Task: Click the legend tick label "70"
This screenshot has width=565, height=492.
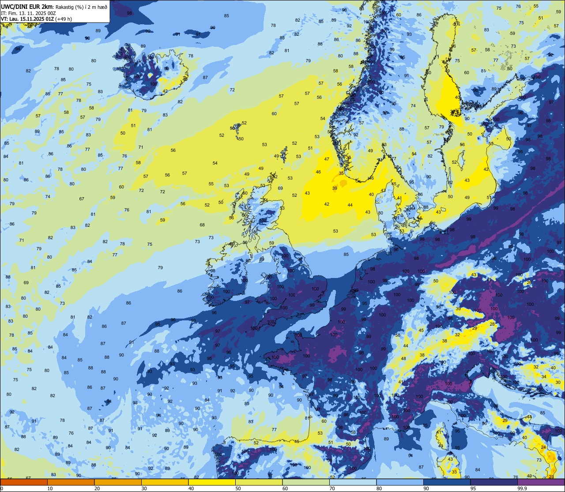Action: [332, 488]
